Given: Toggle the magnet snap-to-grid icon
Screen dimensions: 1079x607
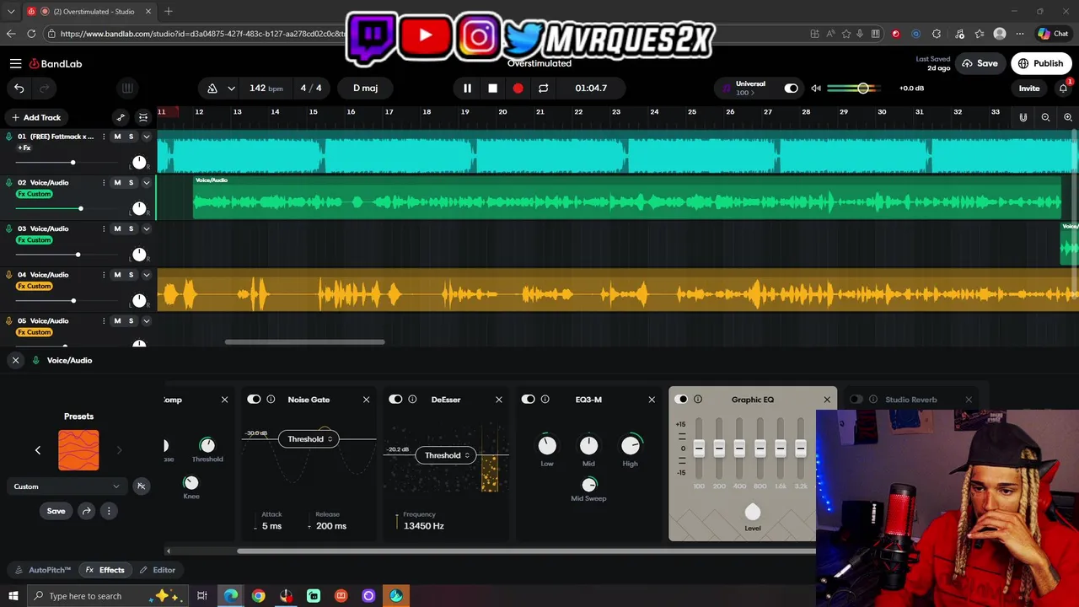Looking at the screenshot, I should pos(1023,117).
